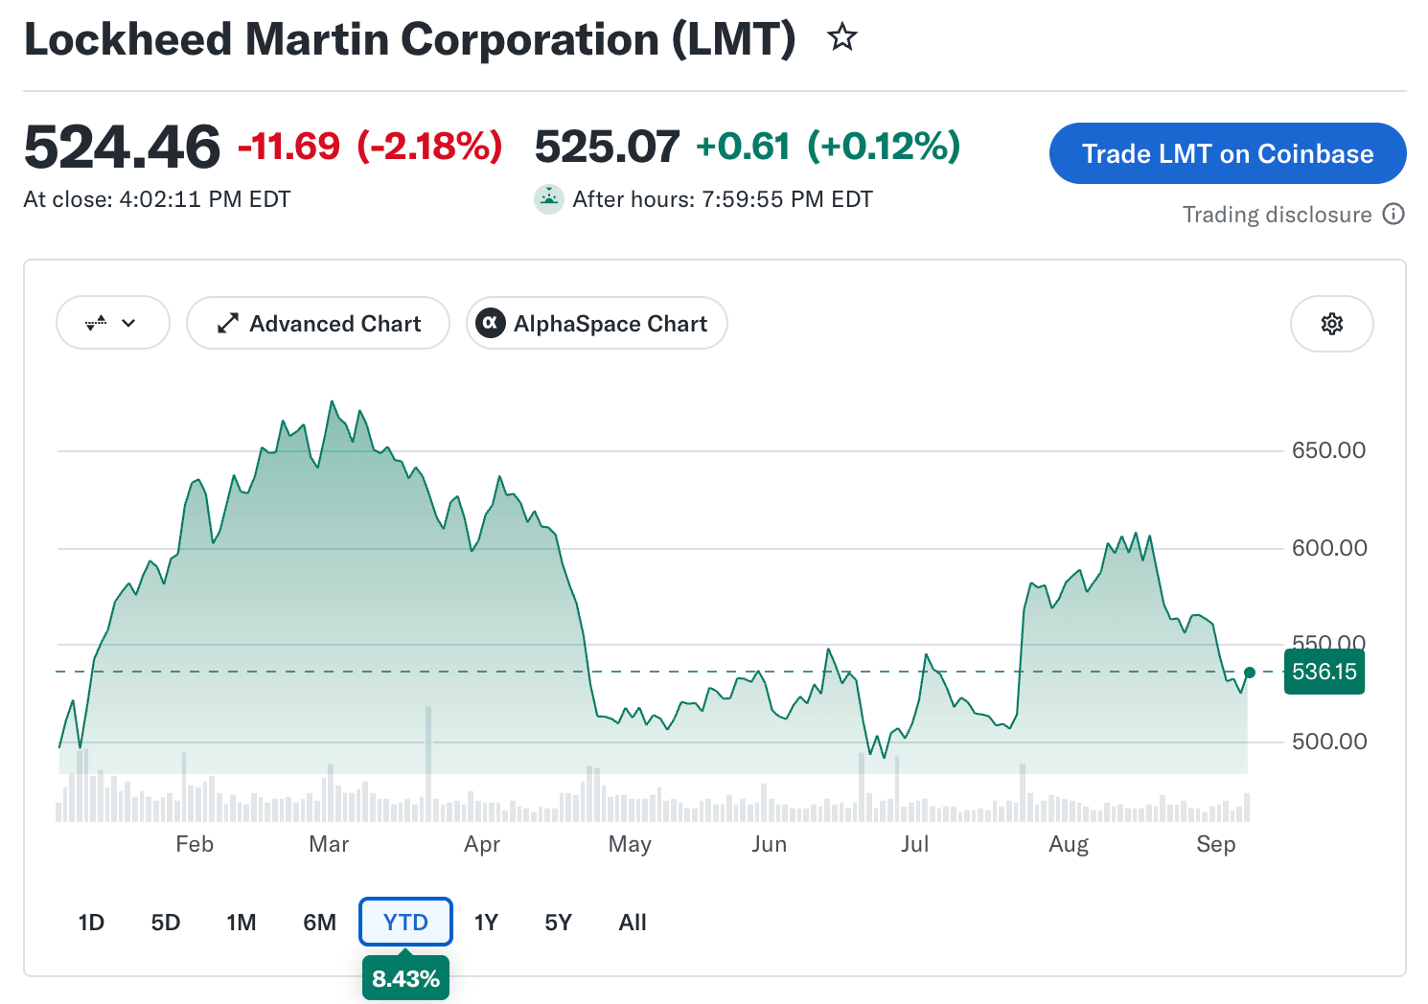1428x1004 pixels.
Task: Click the 536.15 price marker label
Action: click(1324, 672)
